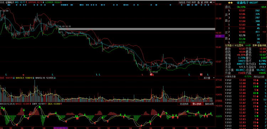Click the 叠 overlay stock button
267x129 pixels.
(198, 2)
